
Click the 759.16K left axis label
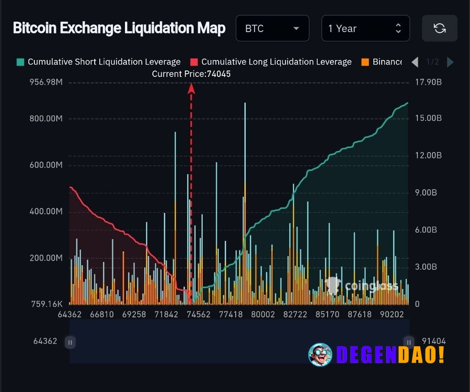coord(47,304)
